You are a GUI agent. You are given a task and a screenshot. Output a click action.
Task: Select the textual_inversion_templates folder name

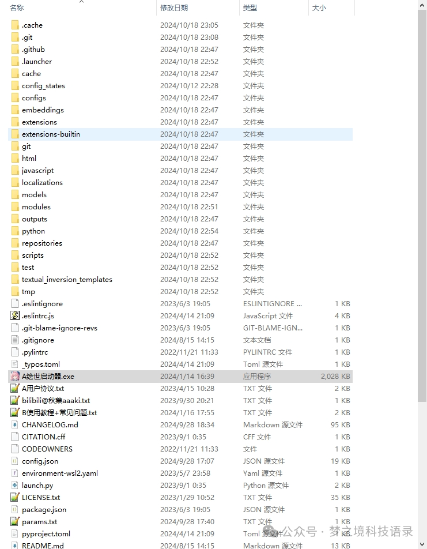point(67,279)
